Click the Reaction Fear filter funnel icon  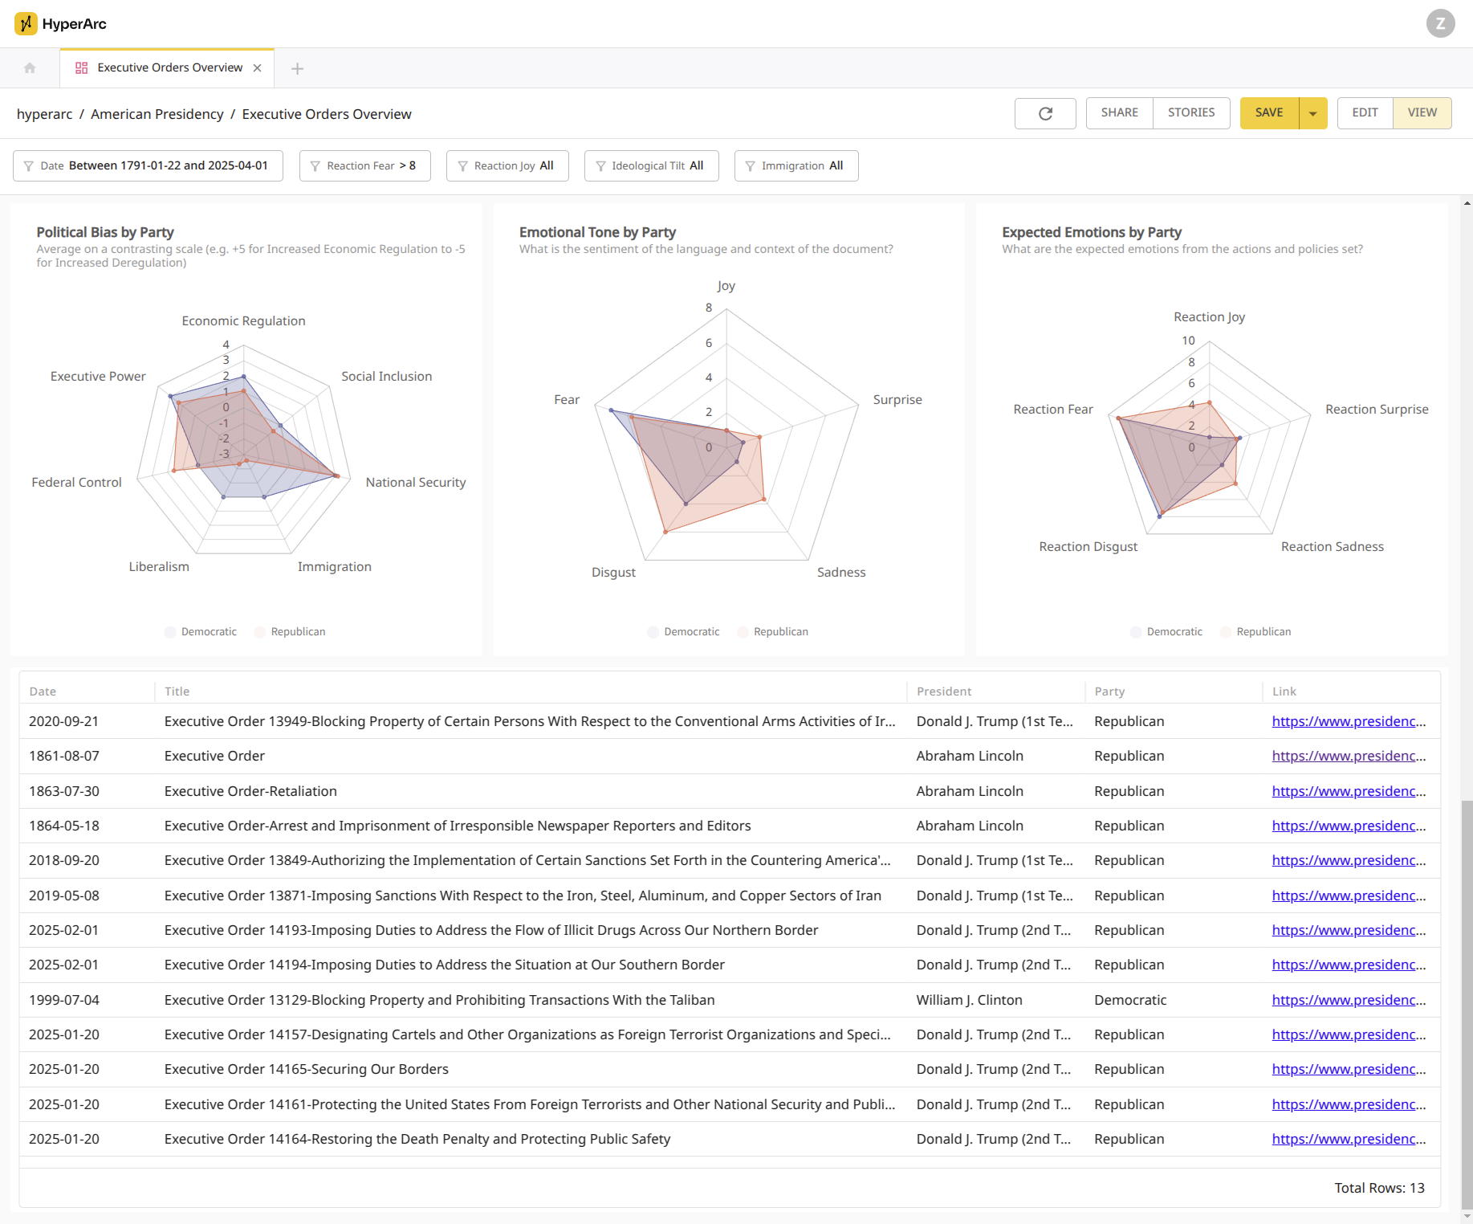coord(315,166)
